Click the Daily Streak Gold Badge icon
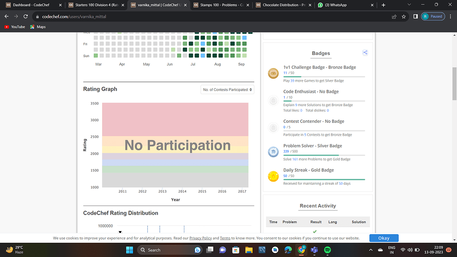This screenshot has height=257, width=457. 273,176
